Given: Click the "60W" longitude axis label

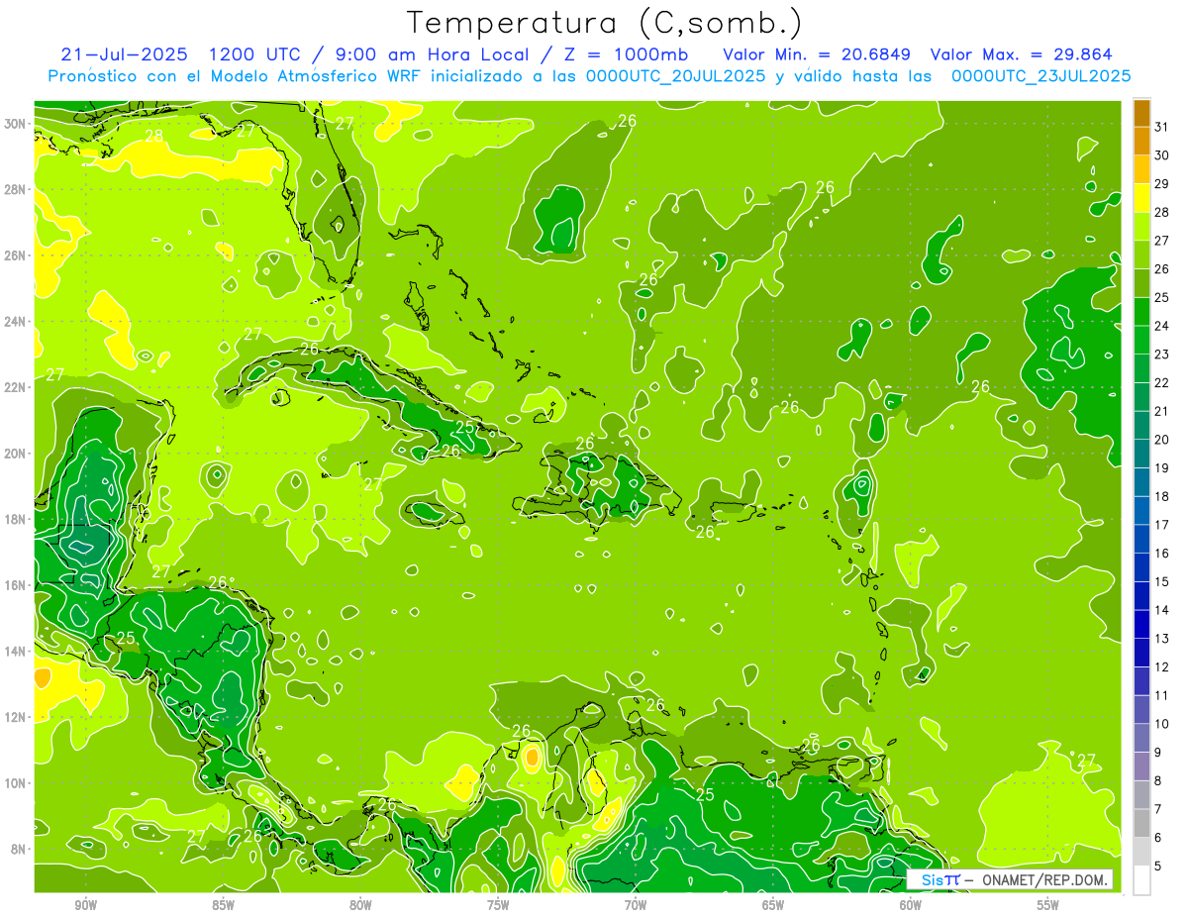Looking at the screenshot, I should (x=911, y=905).
